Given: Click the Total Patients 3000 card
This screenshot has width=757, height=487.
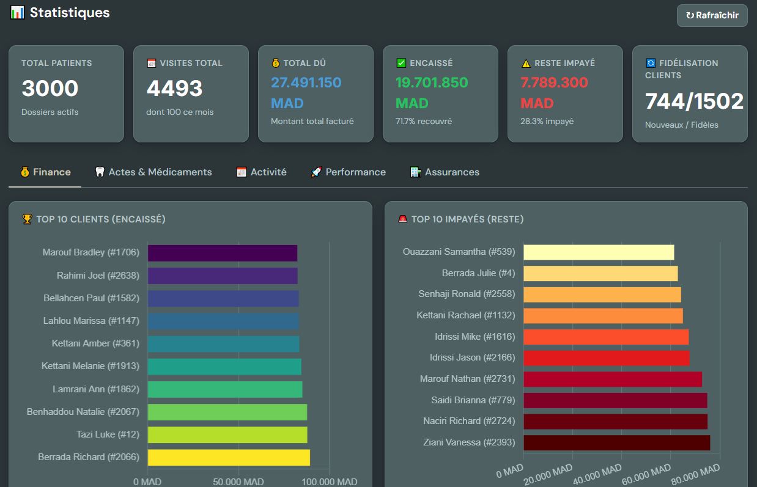Looking at the screenshot, I should tap(66, 93).
